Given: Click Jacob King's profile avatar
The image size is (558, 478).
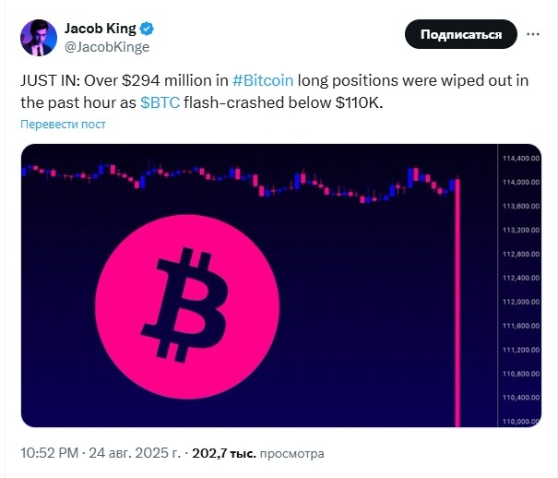Looking at the screenshot, I should coord(39,37).
